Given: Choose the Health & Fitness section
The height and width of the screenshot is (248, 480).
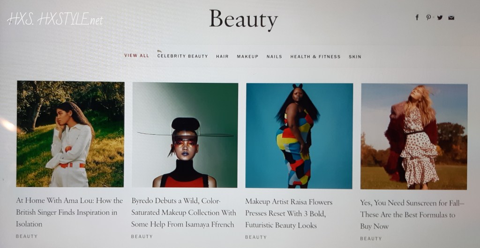Looking at the screenshot, I should point(315,57).
